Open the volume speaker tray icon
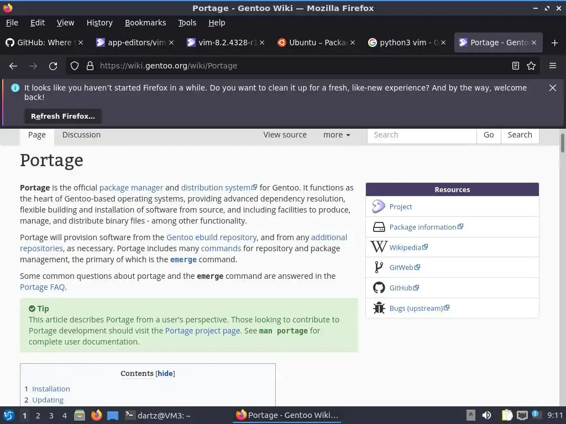This screenshot has width=566, height=424. click(x=486, y=415)
